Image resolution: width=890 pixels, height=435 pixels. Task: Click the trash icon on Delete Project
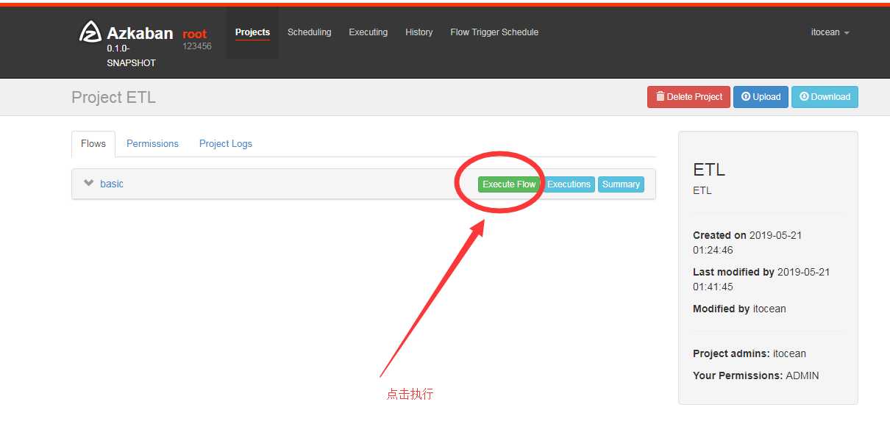click(x=660, y=96)
